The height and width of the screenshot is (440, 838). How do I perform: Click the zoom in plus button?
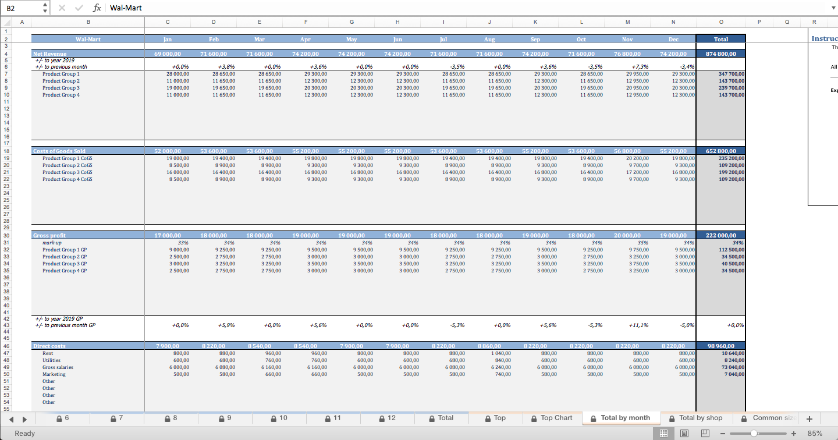click(793, 434)
